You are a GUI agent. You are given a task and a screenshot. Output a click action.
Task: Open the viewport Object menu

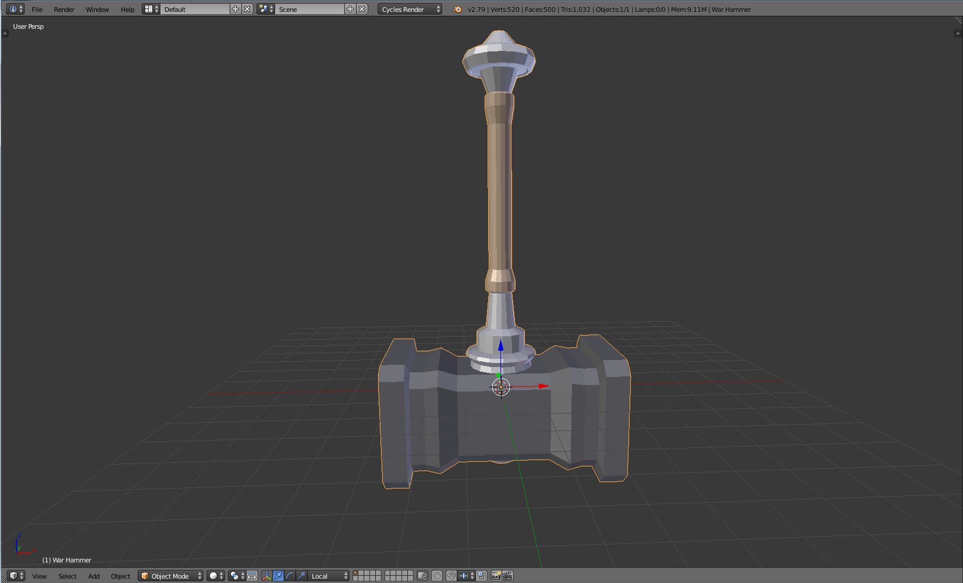[x=121, y=576]
